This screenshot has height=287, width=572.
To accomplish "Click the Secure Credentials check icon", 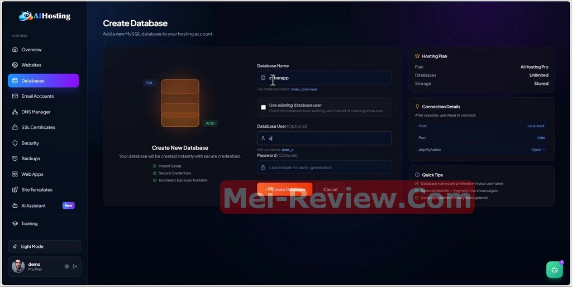I will (x=155, y=173).
